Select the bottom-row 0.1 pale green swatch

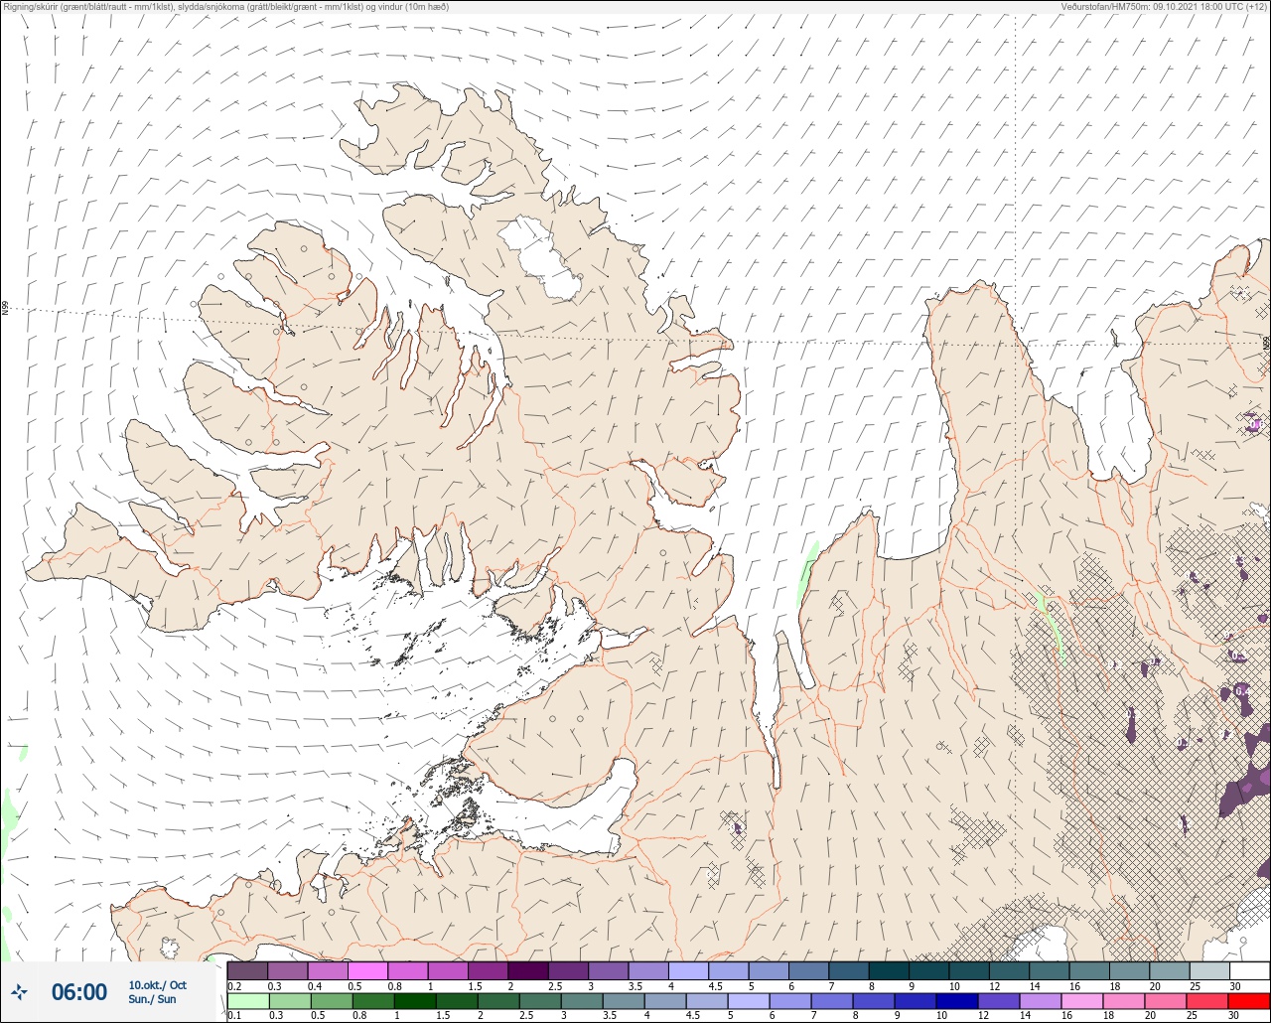[x=247, y=1001]
